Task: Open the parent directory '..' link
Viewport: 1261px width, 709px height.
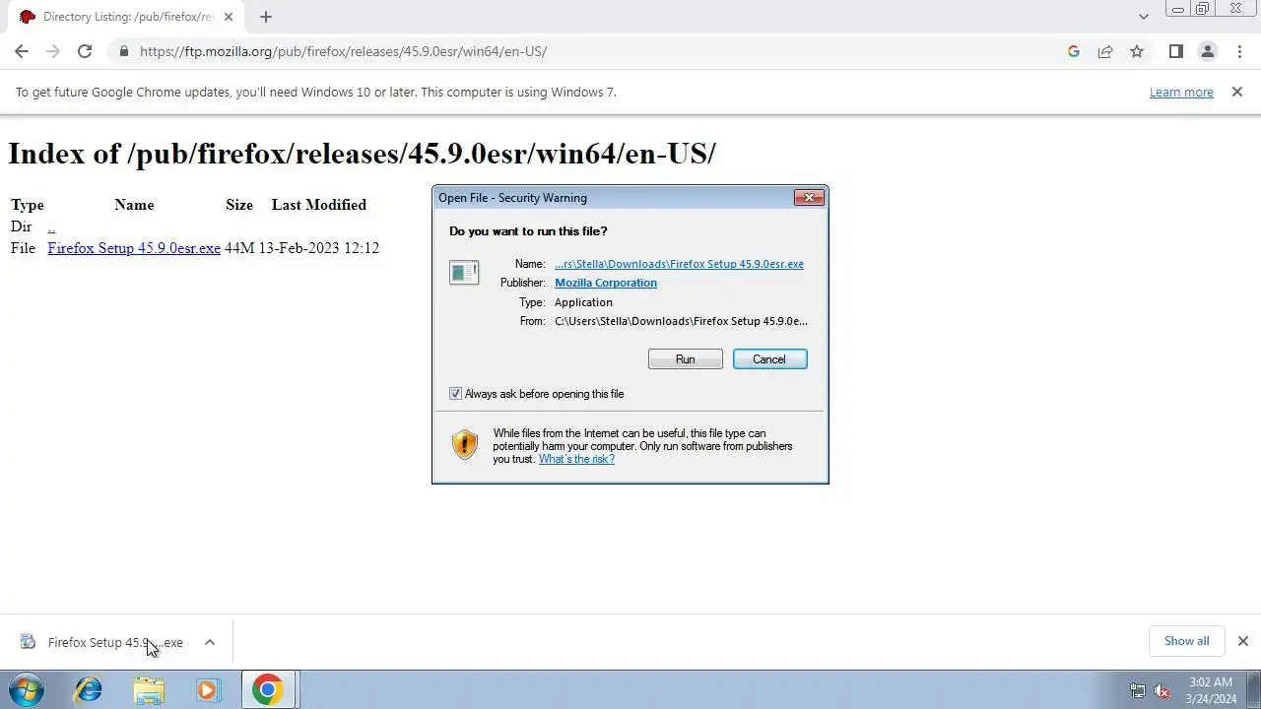Action: 51,226
